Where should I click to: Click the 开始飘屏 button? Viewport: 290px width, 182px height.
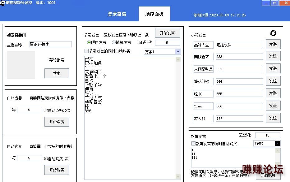268,175
